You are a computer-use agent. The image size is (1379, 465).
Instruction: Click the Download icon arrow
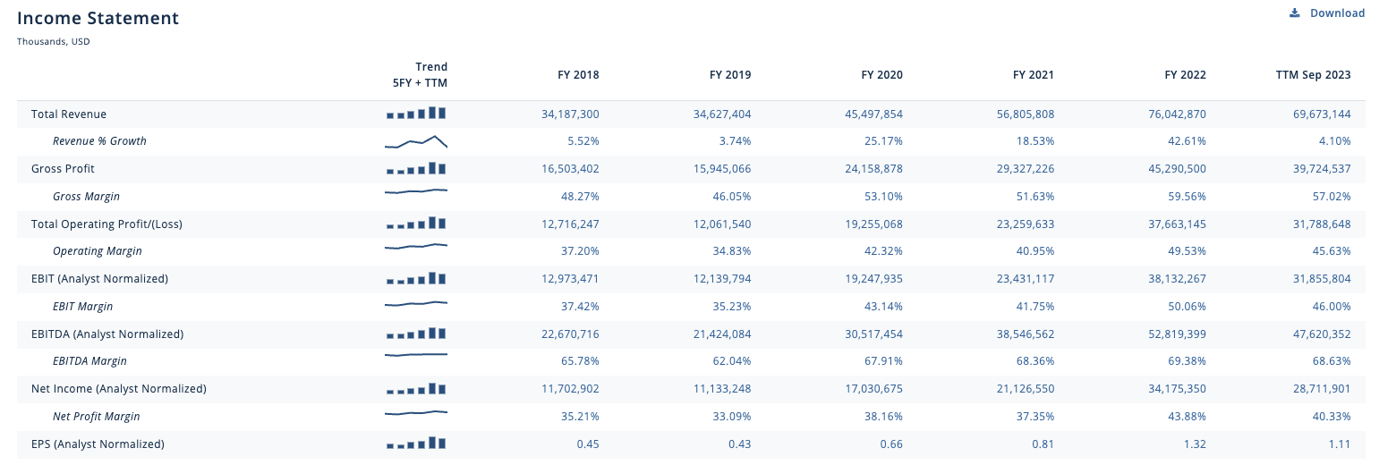pyautogui.click(x=1294, y=13)
